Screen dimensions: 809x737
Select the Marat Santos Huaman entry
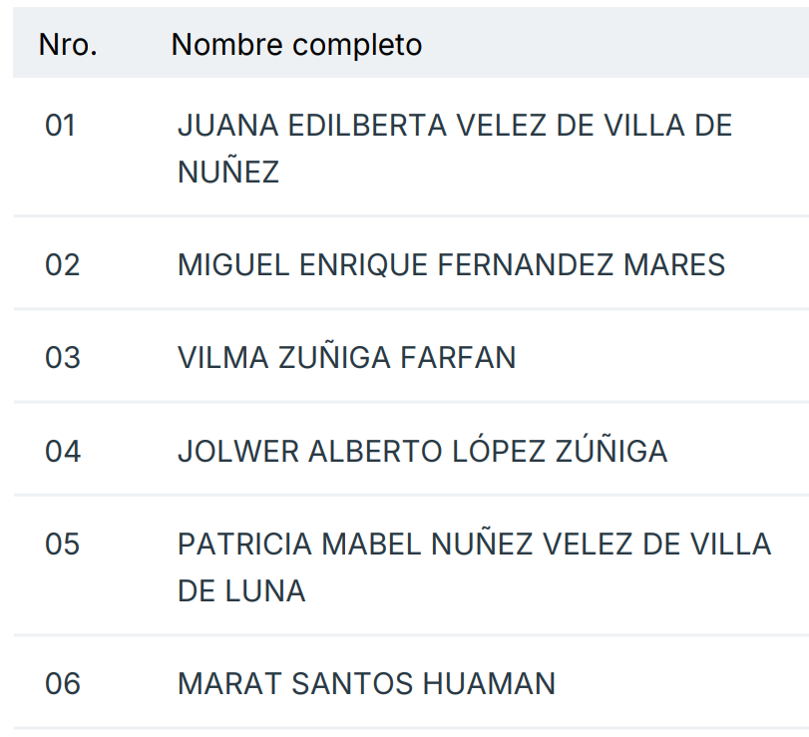point(366,684)
